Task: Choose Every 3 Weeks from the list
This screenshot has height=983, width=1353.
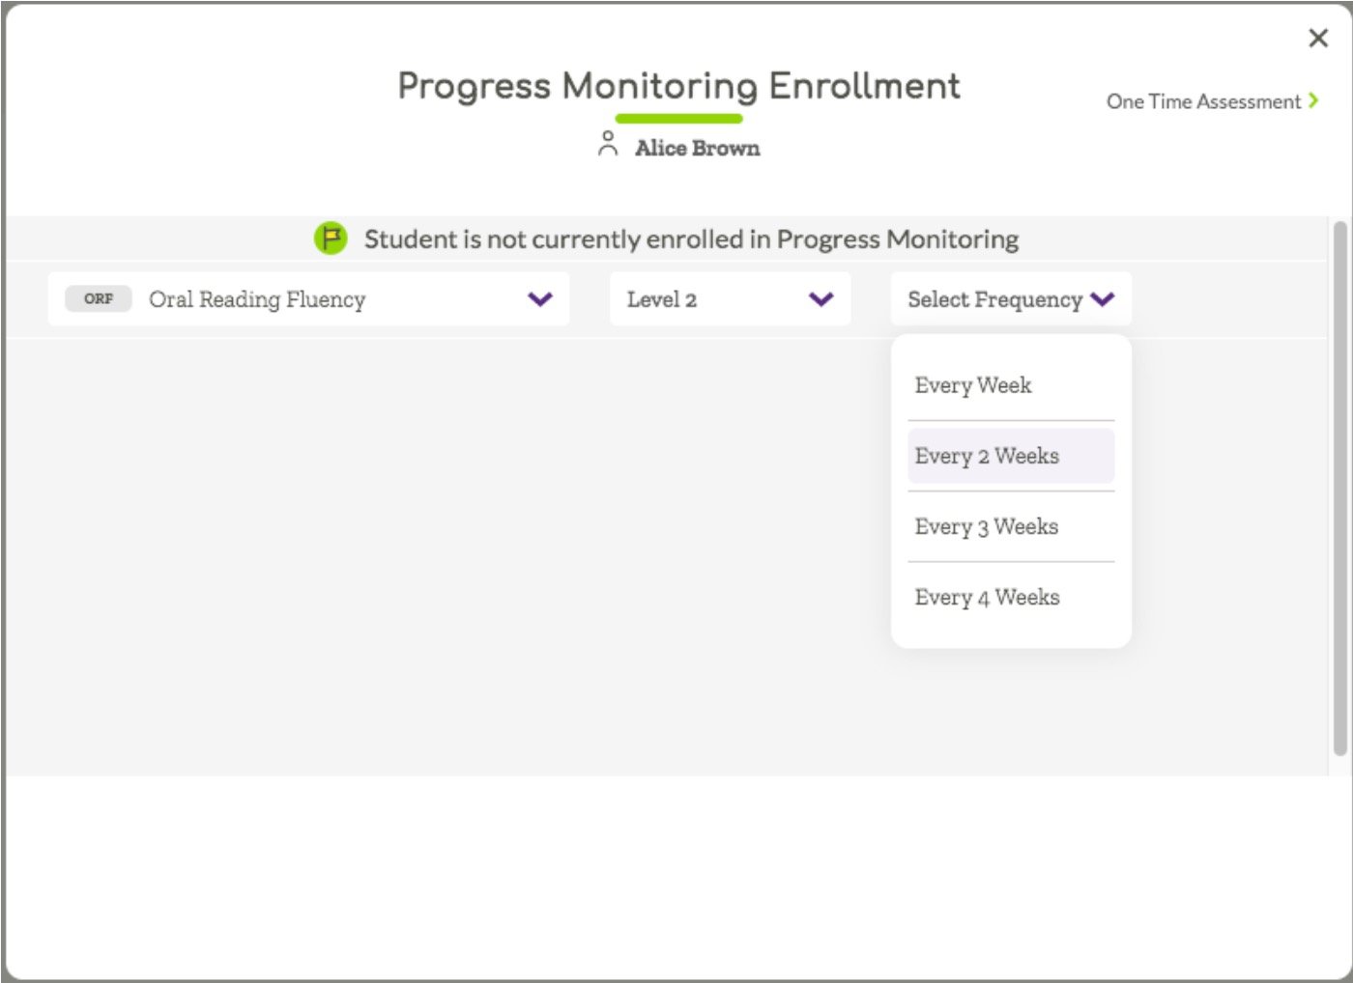Action: (987, 526)
